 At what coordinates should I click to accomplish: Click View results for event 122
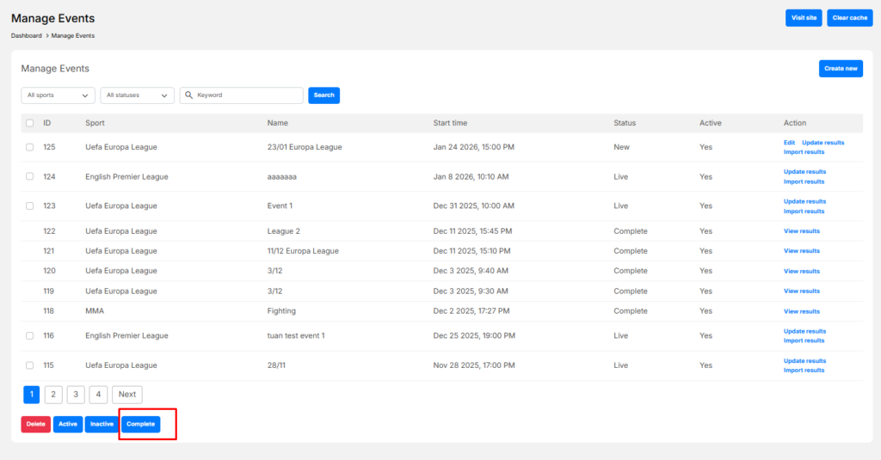click(x=801, y=231)
